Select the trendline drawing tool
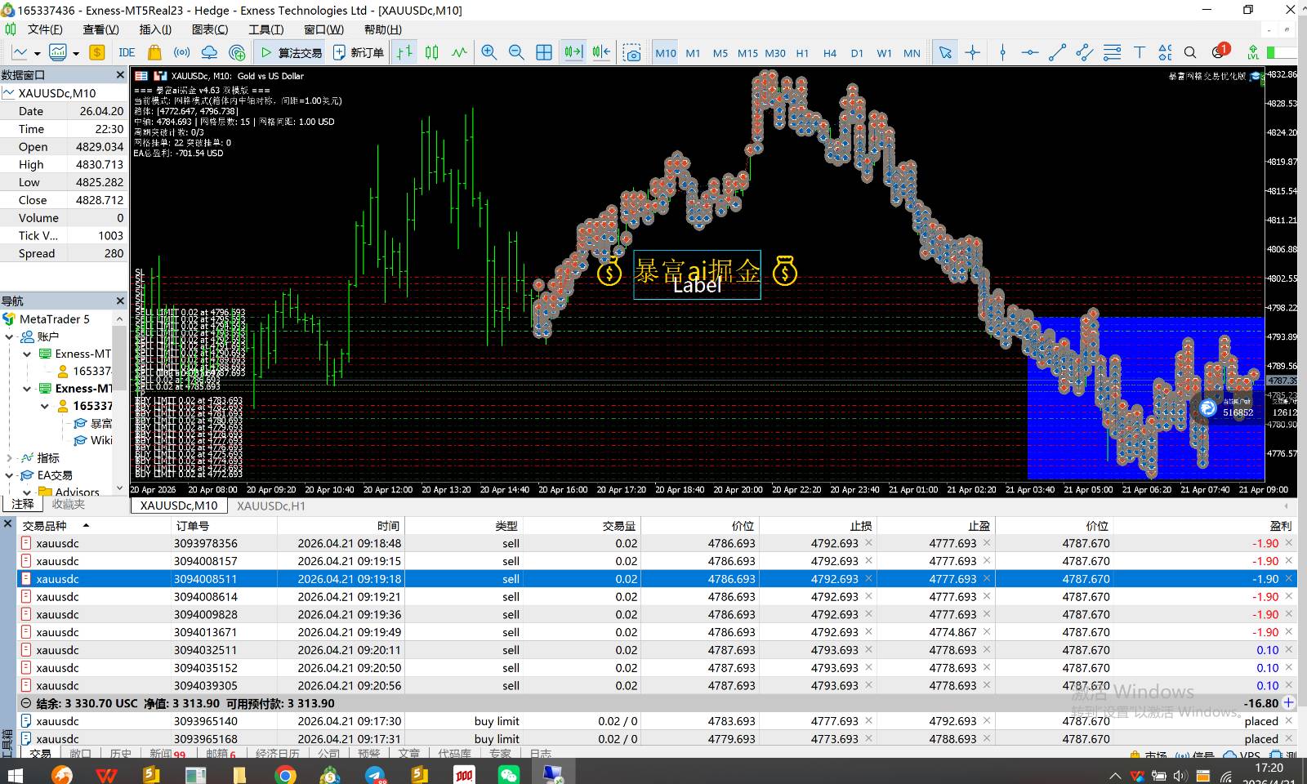Image resolution: width=1307 pixels, height=784 pixels. [1057, 52]
